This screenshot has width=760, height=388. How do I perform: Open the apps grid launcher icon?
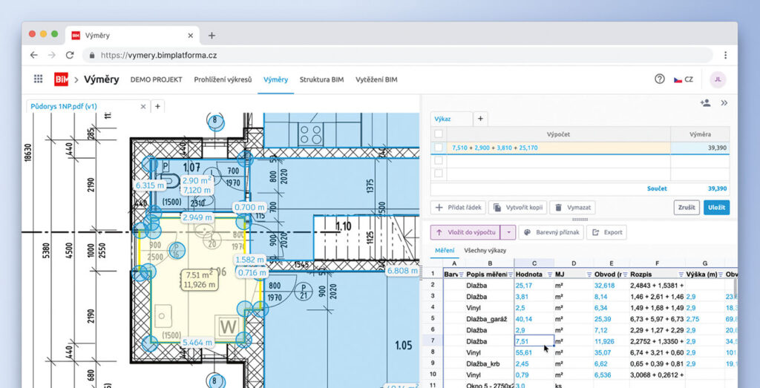click(x=38, y=79)
